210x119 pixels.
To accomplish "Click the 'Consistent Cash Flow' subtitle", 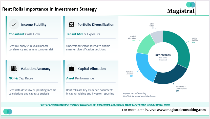I will (x=24, y=34).
